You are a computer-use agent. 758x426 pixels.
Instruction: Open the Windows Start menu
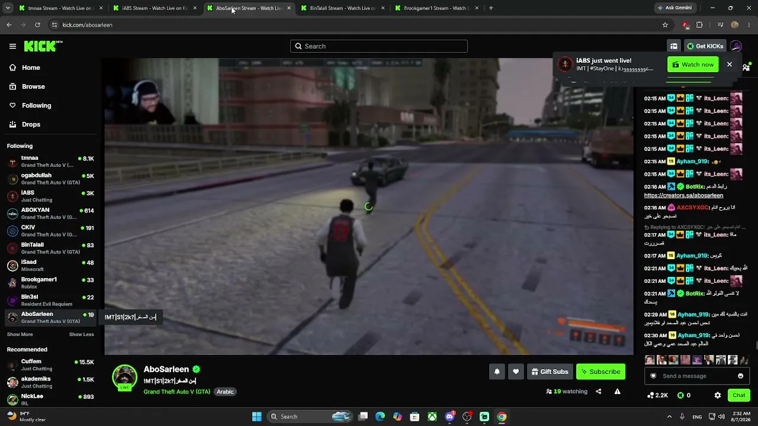(x=256, y=417)
